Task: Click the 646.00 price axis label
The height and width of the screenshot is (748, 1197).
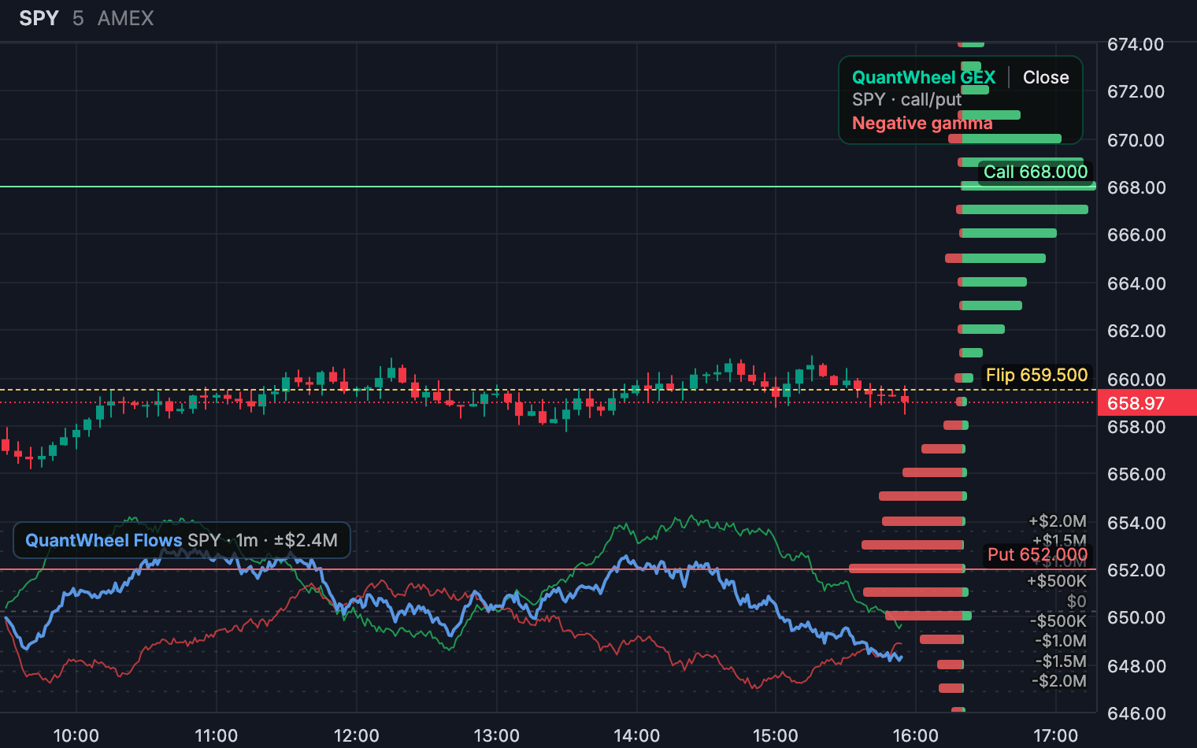Action: (x=1136, y=713)
